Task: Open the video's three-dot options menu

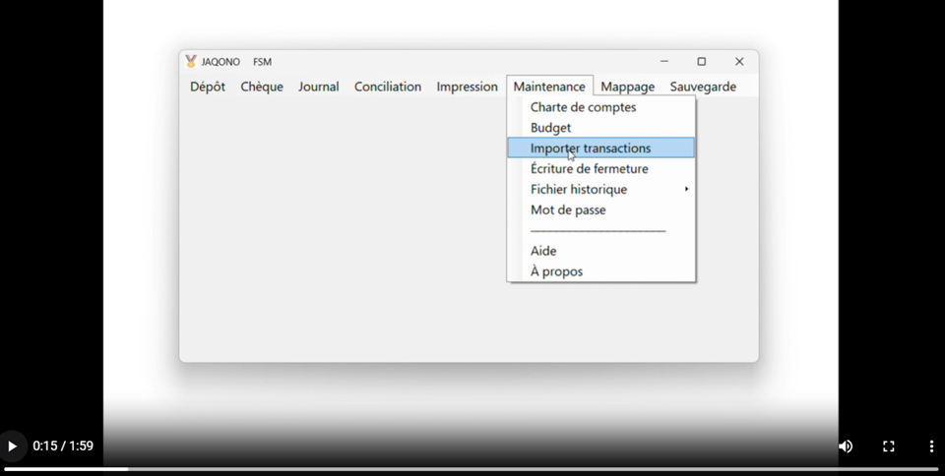Action: tap(931, 446)
